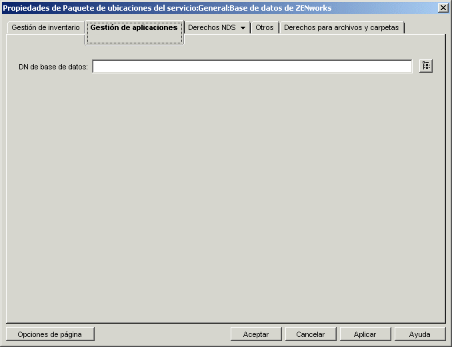Click the 'DN de base de datos:' label
The width and height of the screenshot is (452, 347).
point(53,67)
